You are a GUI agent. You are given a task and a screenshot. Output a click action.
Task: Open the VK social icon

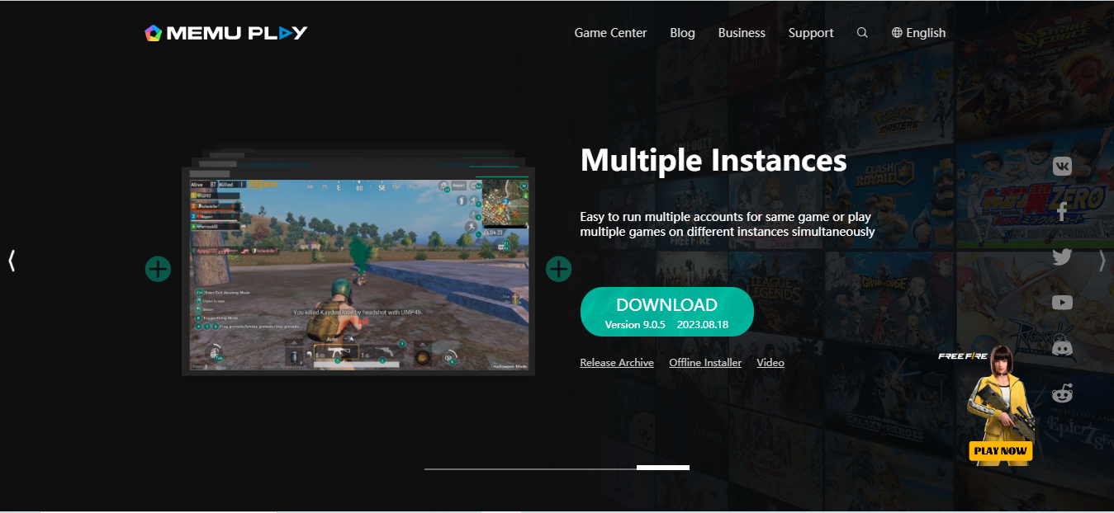(1062, 167)
